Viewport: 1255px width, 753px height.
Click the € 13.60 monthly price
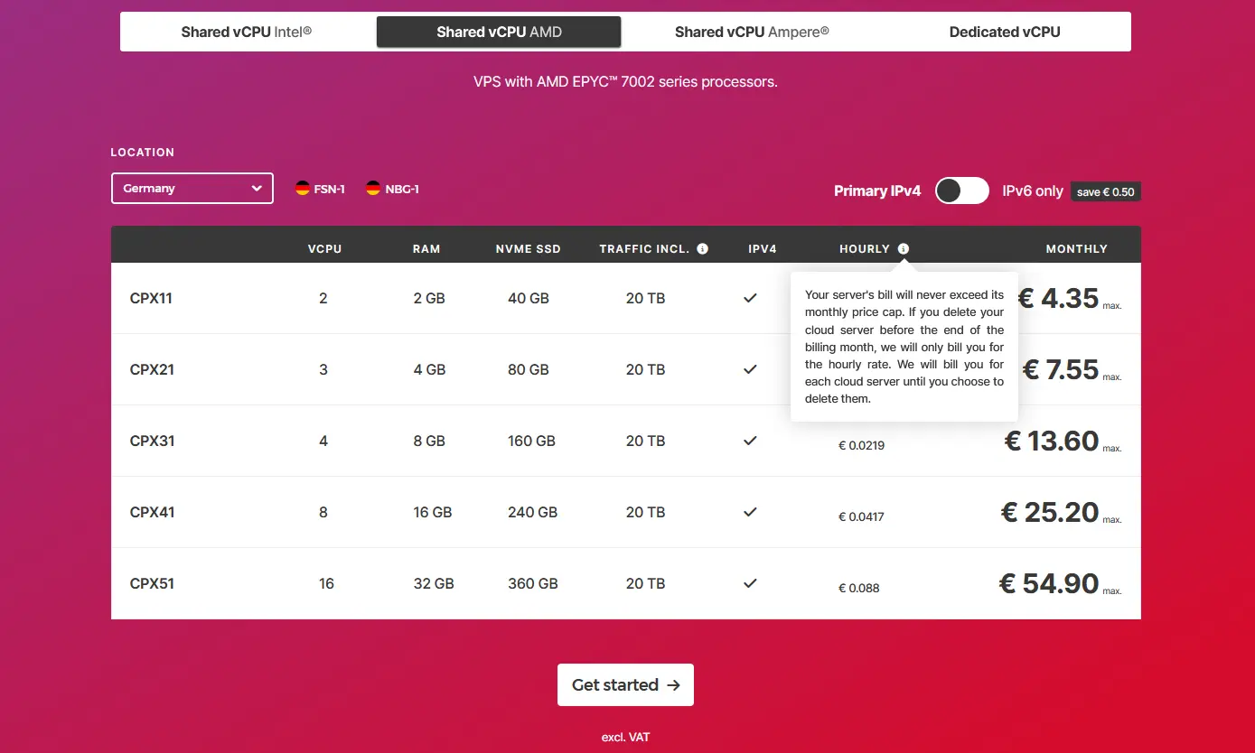(x=1052, y=441)
